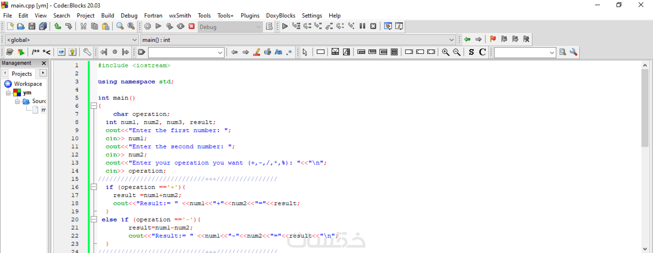The height and width of the screenshot is (253, 653).
Task: Highlight search matches with marker icon
Action: [257, 52]
